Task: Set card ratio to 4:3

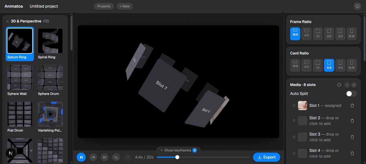Action: tap(307, 65)
